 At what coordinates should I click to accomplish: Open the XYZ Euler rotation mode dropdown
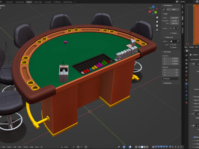click(171, 79)
